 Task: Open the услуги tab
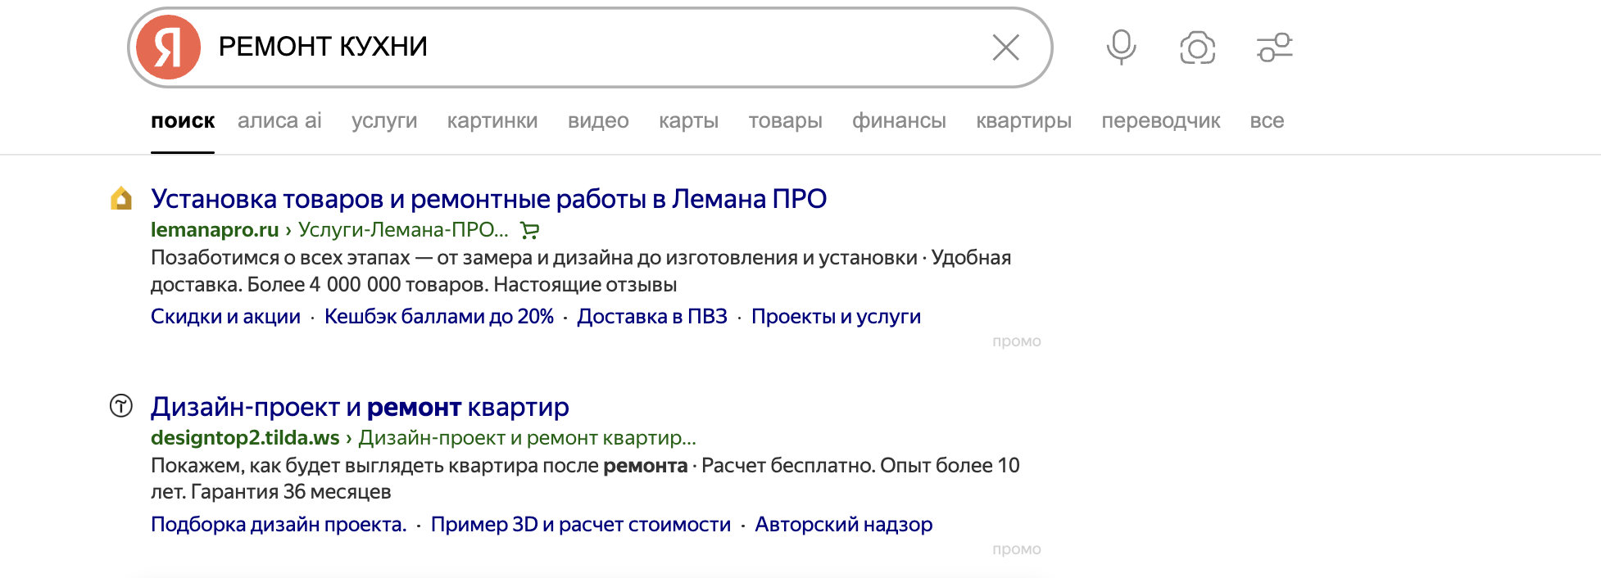(384, 121)
